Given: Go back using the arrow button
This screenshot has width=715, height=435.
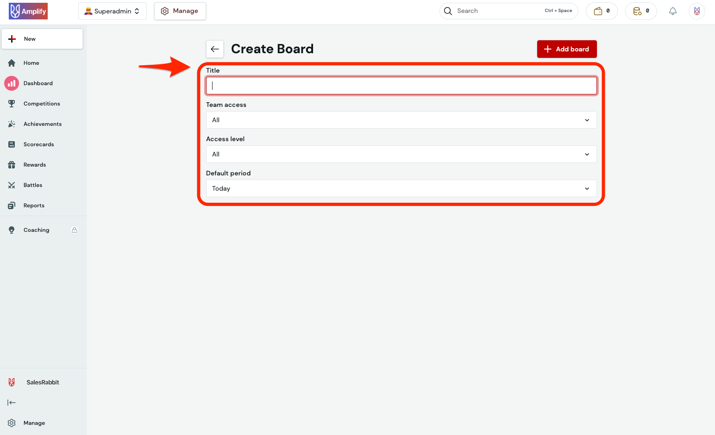Looking at the screenshot, I should point(214,49).
